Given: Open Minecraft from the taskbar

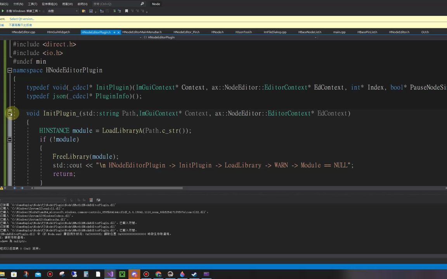Looking at the screenshot, I should [122, 274].
